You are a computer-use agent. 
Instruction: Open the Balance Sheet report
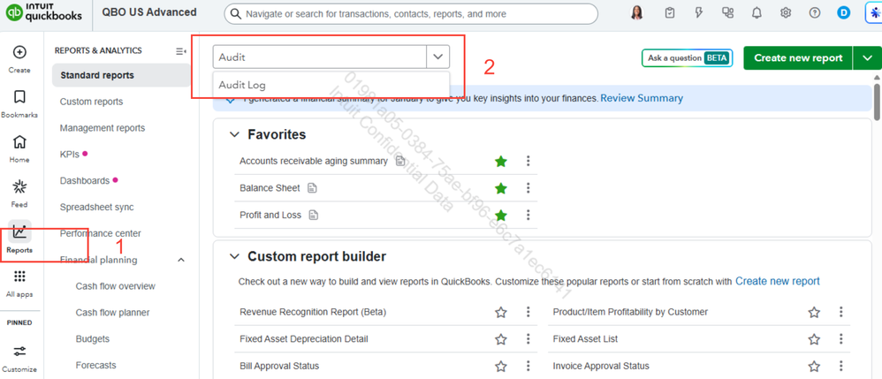[x=270, y=188]
